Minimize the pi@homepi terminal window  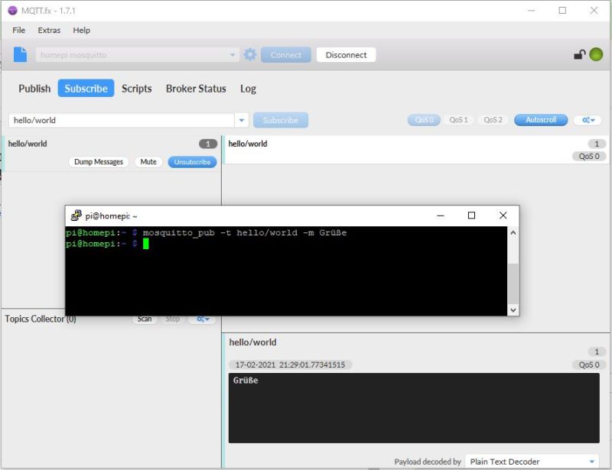coord(441,216)
